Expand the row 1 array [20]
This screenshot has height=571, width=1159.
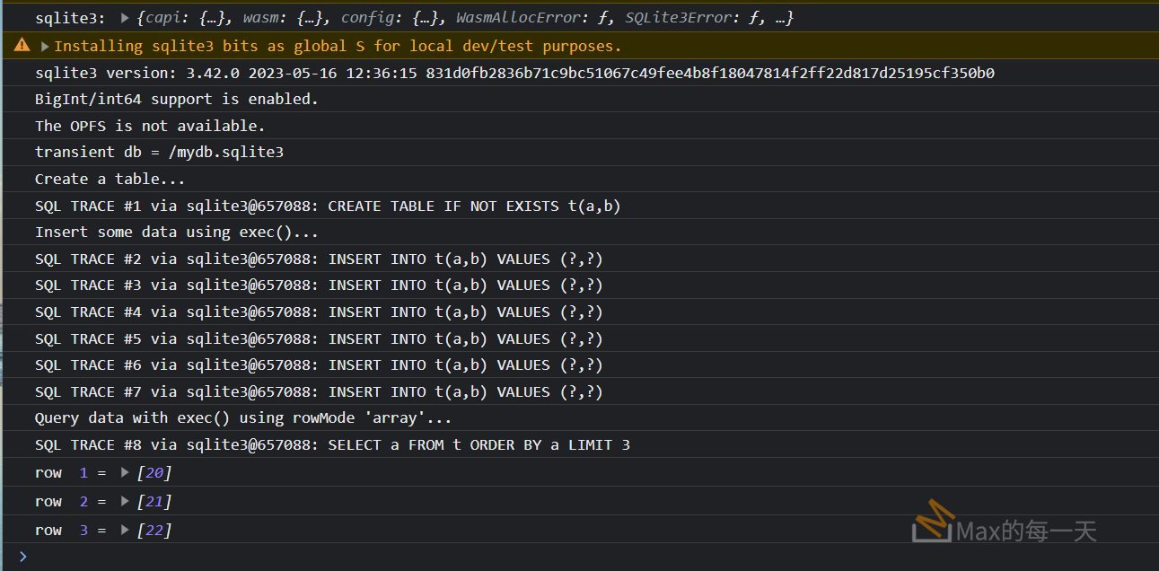[126, 472]
